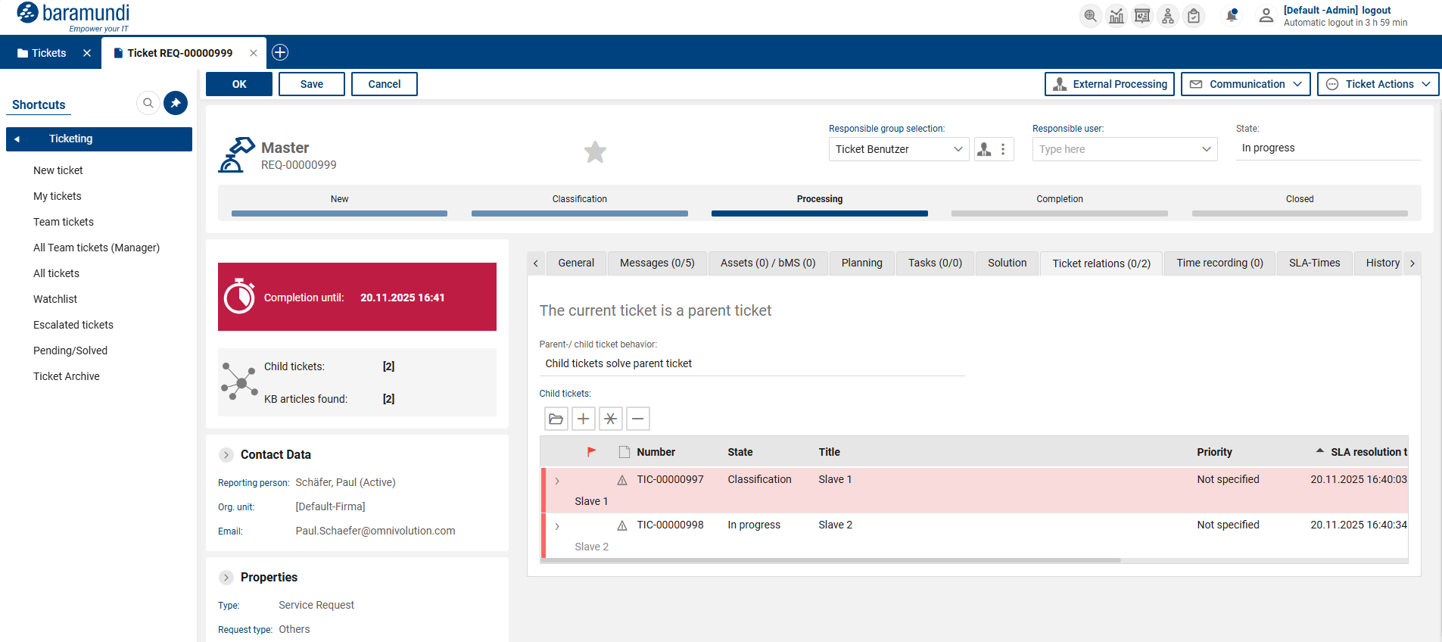1442x642 pixels.
Task: Click the minus icon to remove child ticket
Action: pos(638,419)
